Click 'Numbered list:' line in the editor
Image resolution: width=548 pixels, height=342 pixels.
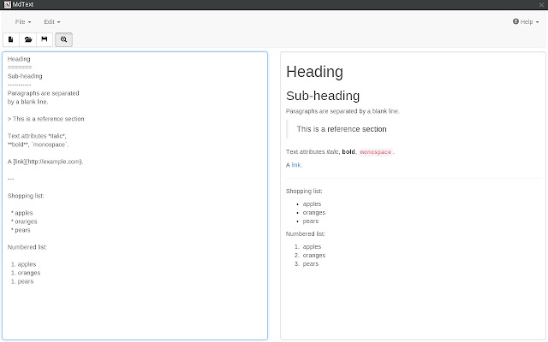[27, 247]
